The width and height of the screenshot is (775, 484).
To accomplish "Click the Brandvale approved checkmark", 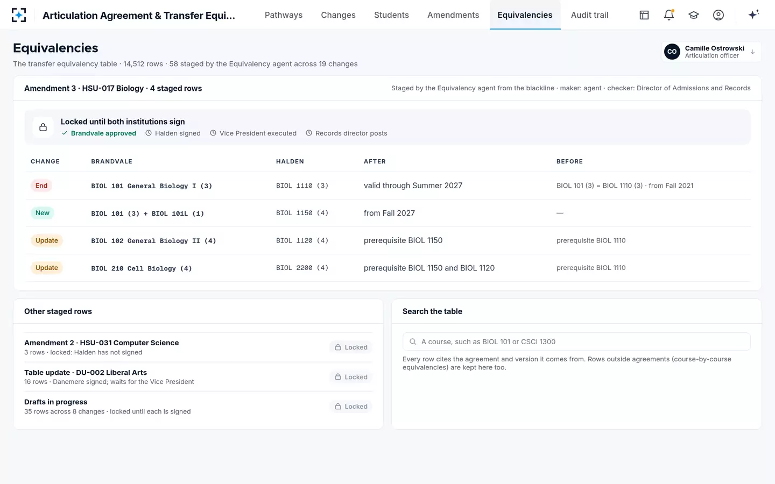I will pos(65,133).
